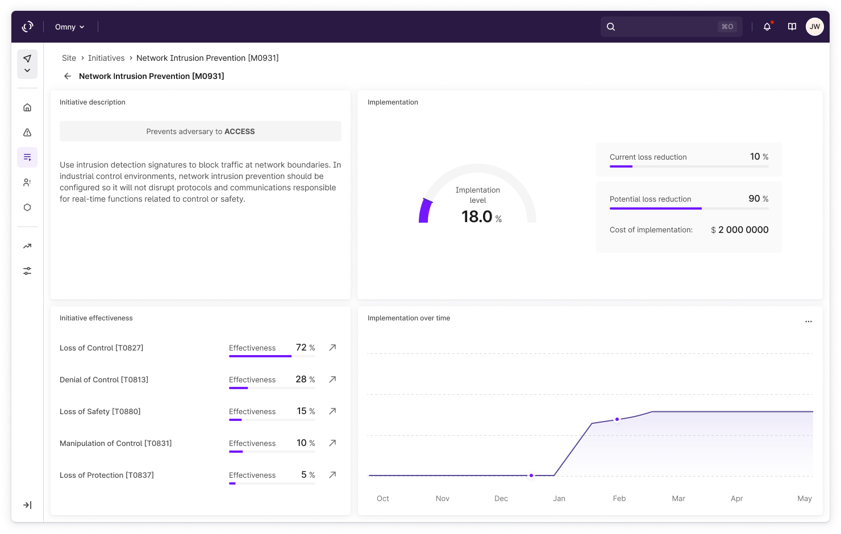Open the hexagon assets icon in sidebar
Viewport: 841px width, 534px height.
(x=27, y=207)
